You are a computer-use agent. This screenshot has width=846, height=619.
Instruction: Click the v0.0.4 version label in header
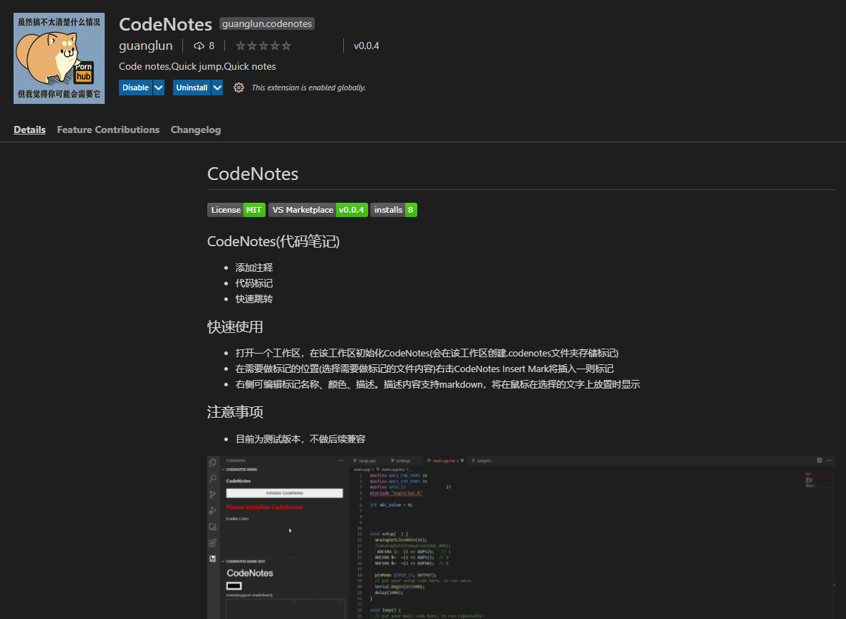coord(366,46)
